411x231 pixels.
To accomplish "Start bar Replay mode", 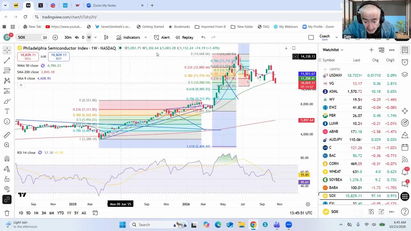I will coord(184,38).
